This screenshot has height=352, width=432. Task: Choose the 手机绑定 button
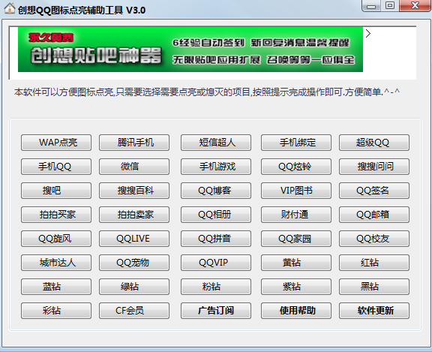(296, 143)
